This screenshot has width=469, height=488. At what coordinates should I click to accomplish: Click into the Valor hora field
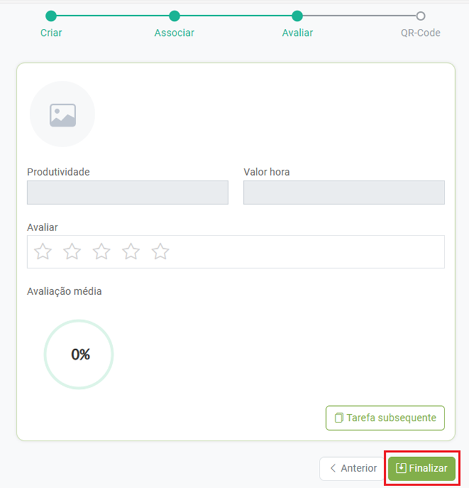[x=344, y=193]
